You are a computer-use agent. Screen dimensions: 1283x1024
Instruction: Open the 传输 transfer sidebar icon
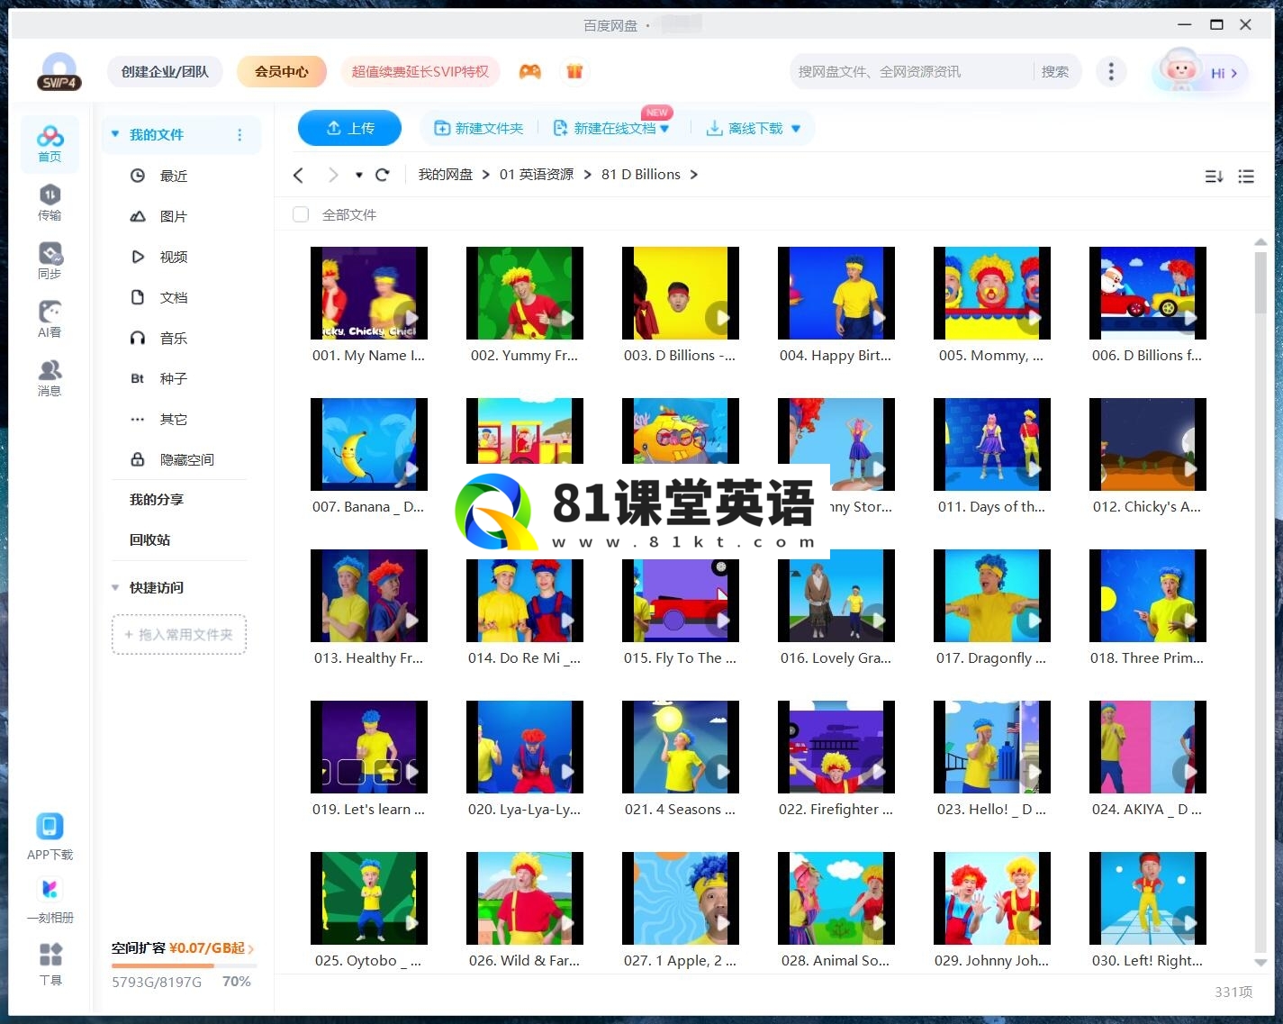tap(50, 203)
